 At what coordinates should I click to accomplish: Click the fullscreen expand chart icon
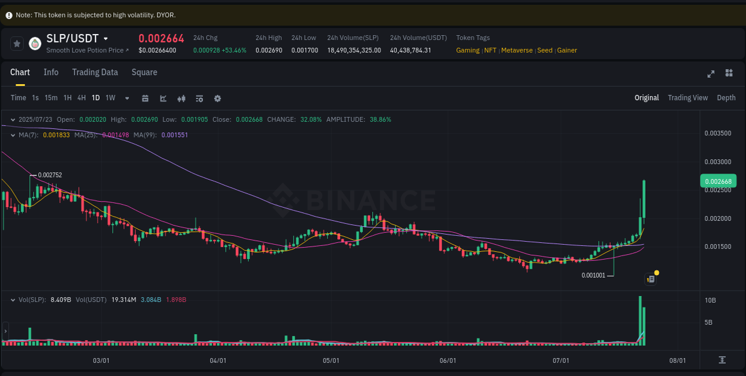[x=711, y=73]
